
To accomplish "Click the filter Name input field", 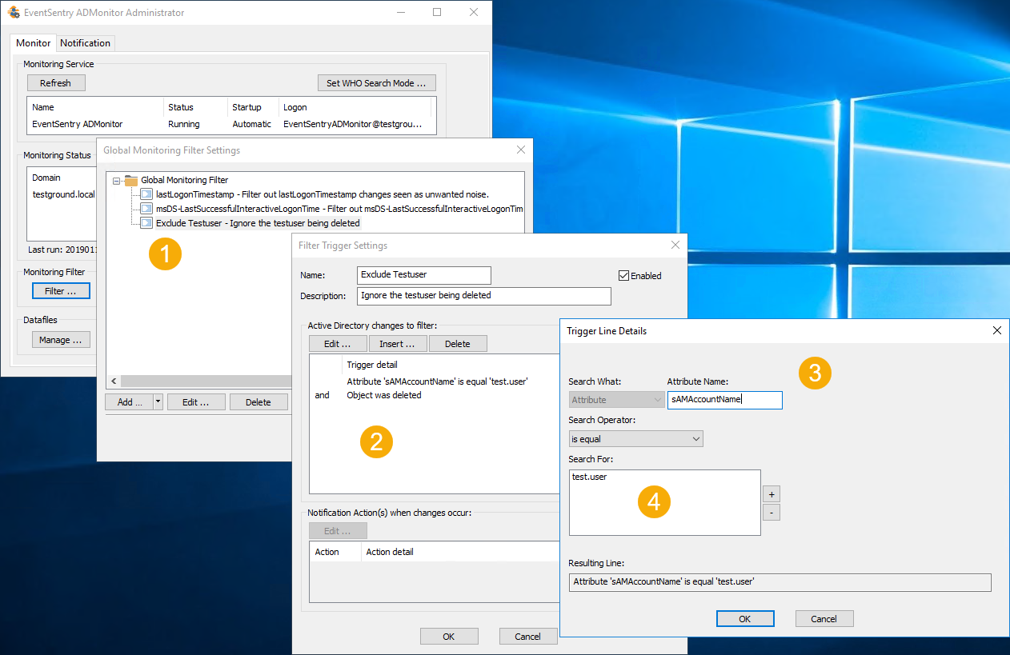I will (424, 275).
